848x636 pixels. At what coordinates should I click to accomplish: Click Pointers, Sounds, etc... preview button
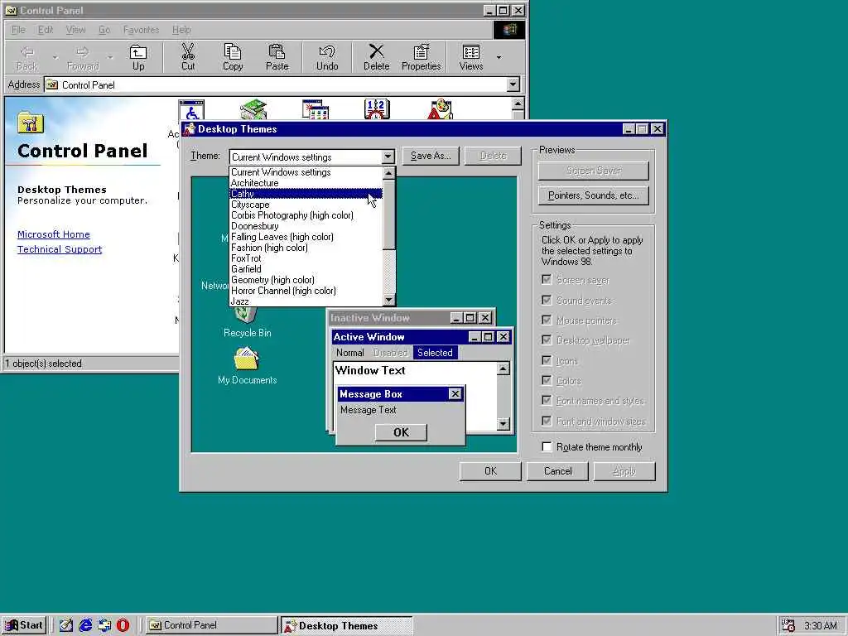593,195
